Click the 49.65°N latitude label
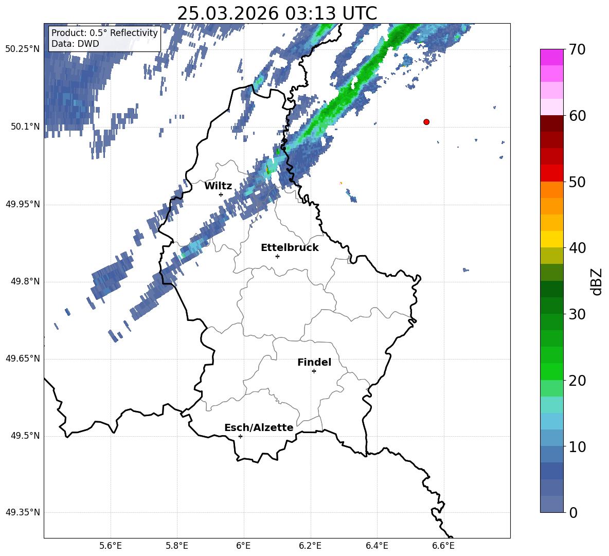Screen dimensions: 609x556 23,358
